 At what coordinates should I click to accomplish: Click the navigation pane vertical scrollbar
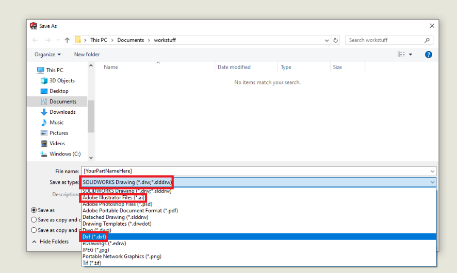click(91, 113)
